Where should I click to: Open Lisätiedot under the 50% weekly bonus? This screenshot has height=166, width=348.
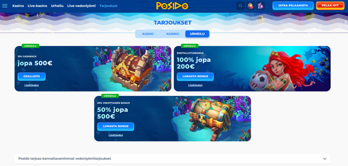click(x=116, y=135)
